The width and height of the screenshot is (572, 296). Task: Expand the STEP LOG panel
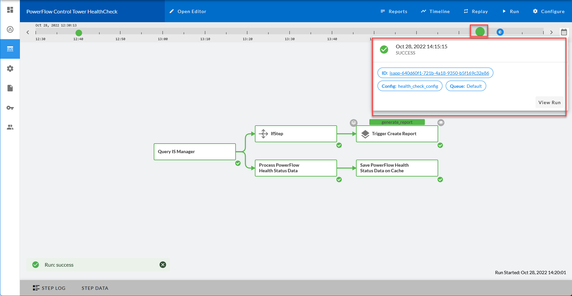tap(49, 288)
